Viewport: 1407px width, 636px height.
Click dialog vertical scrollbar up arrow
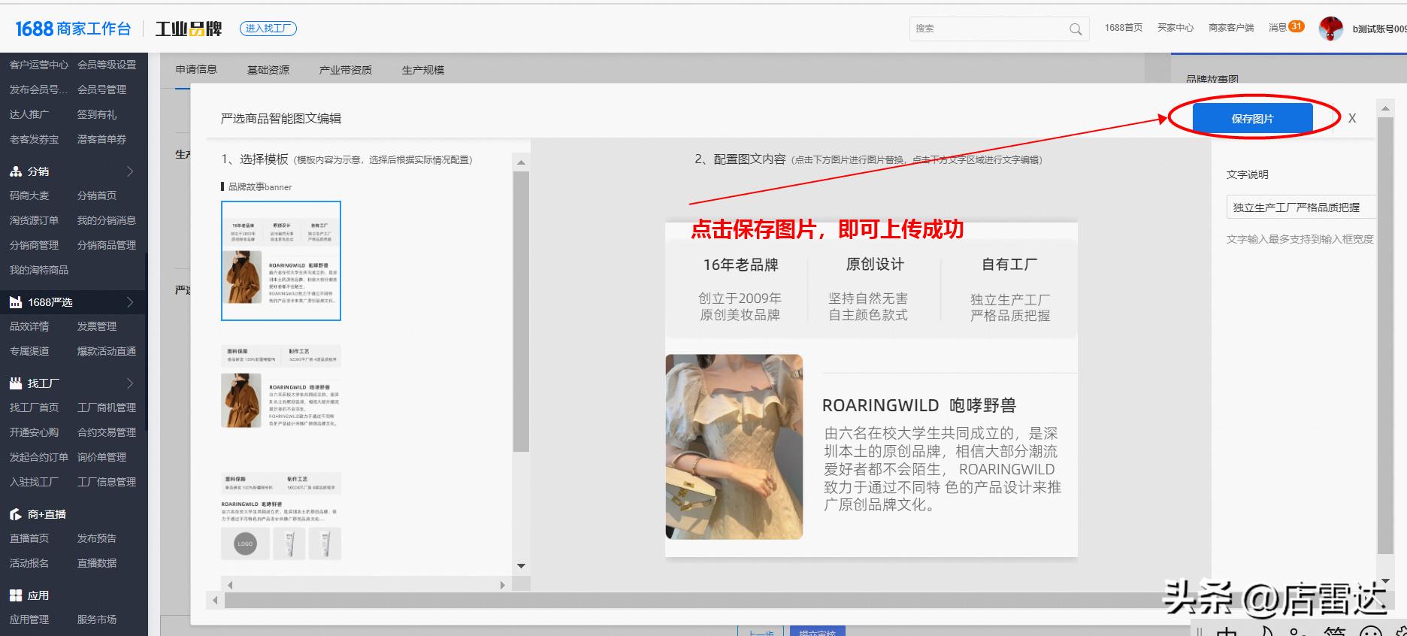(1385, 108)
